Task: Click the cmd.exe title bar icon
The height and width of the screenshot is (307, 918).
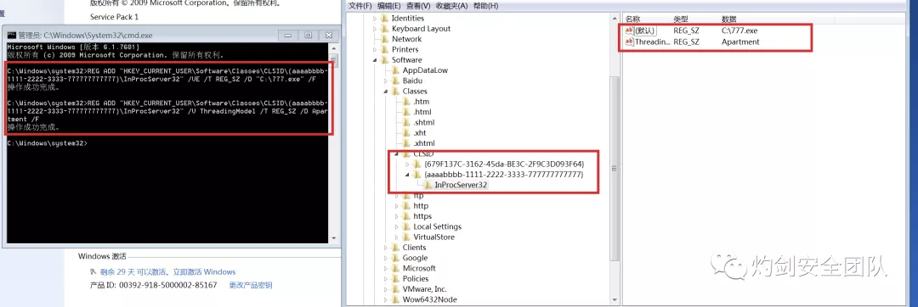Action: [x=11, y=36]
